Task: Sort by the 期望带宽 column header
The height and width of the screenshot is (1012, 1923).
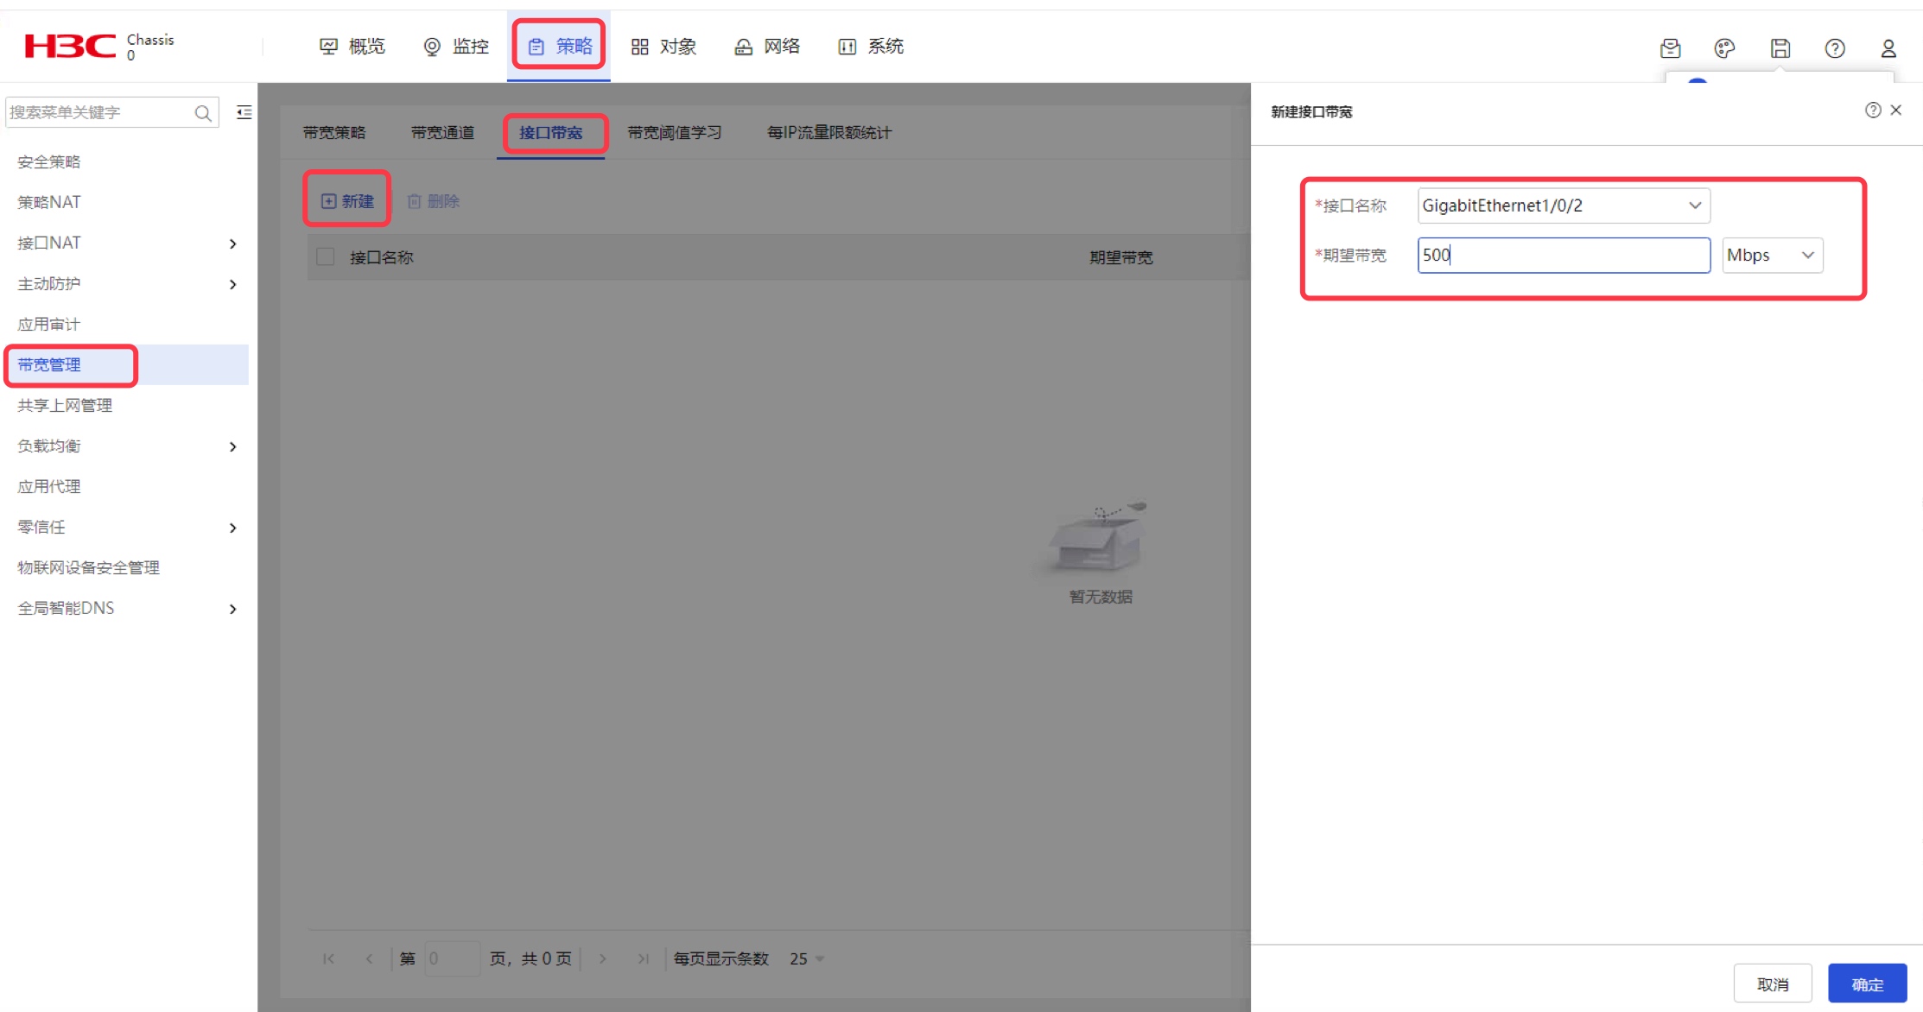Action: [1121, 257]
